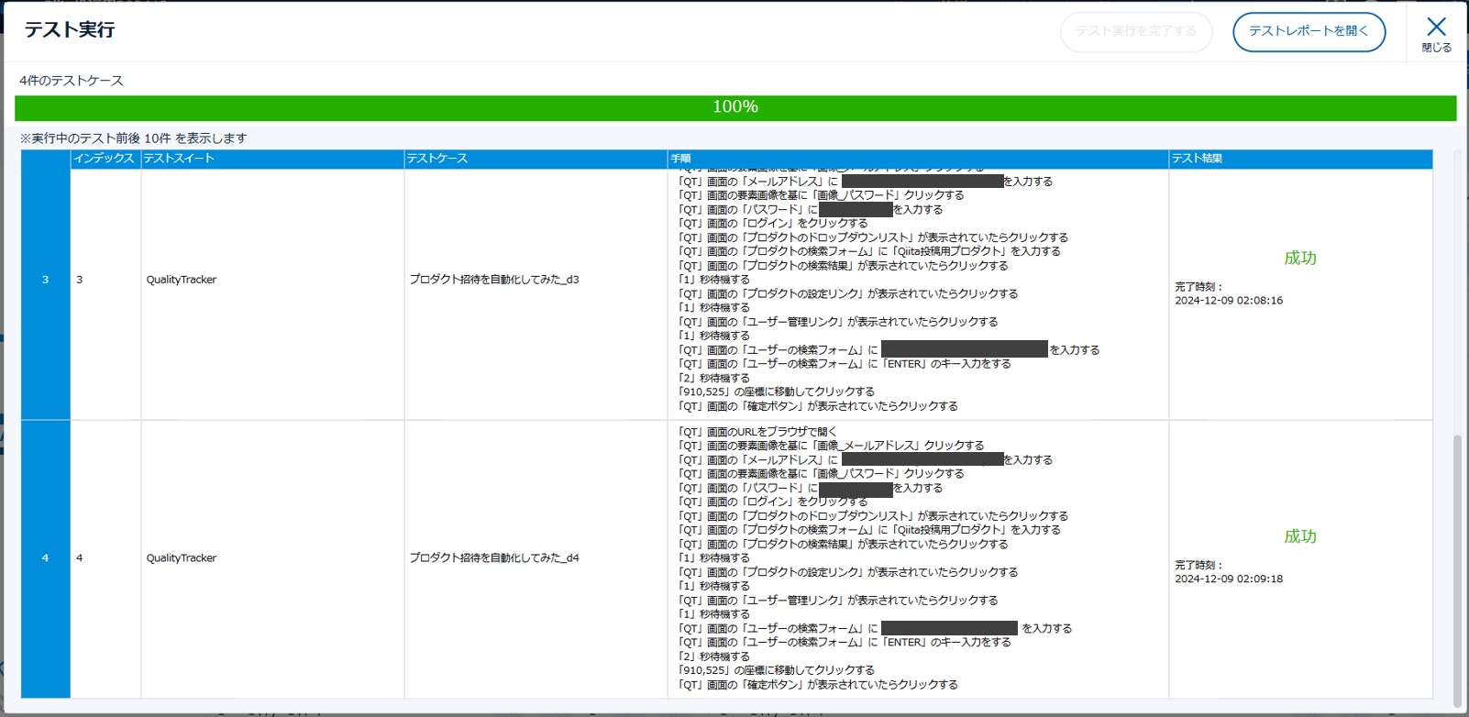Click the テストスイート column header
Viewport: 1469px width, 717px height.
point(272,159)
